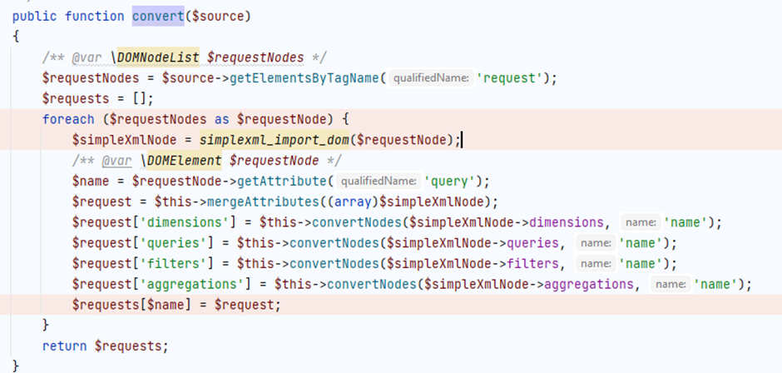The image size is (782, 373).
Task: Click the highlighted convert function name
Action: (157, 16)
